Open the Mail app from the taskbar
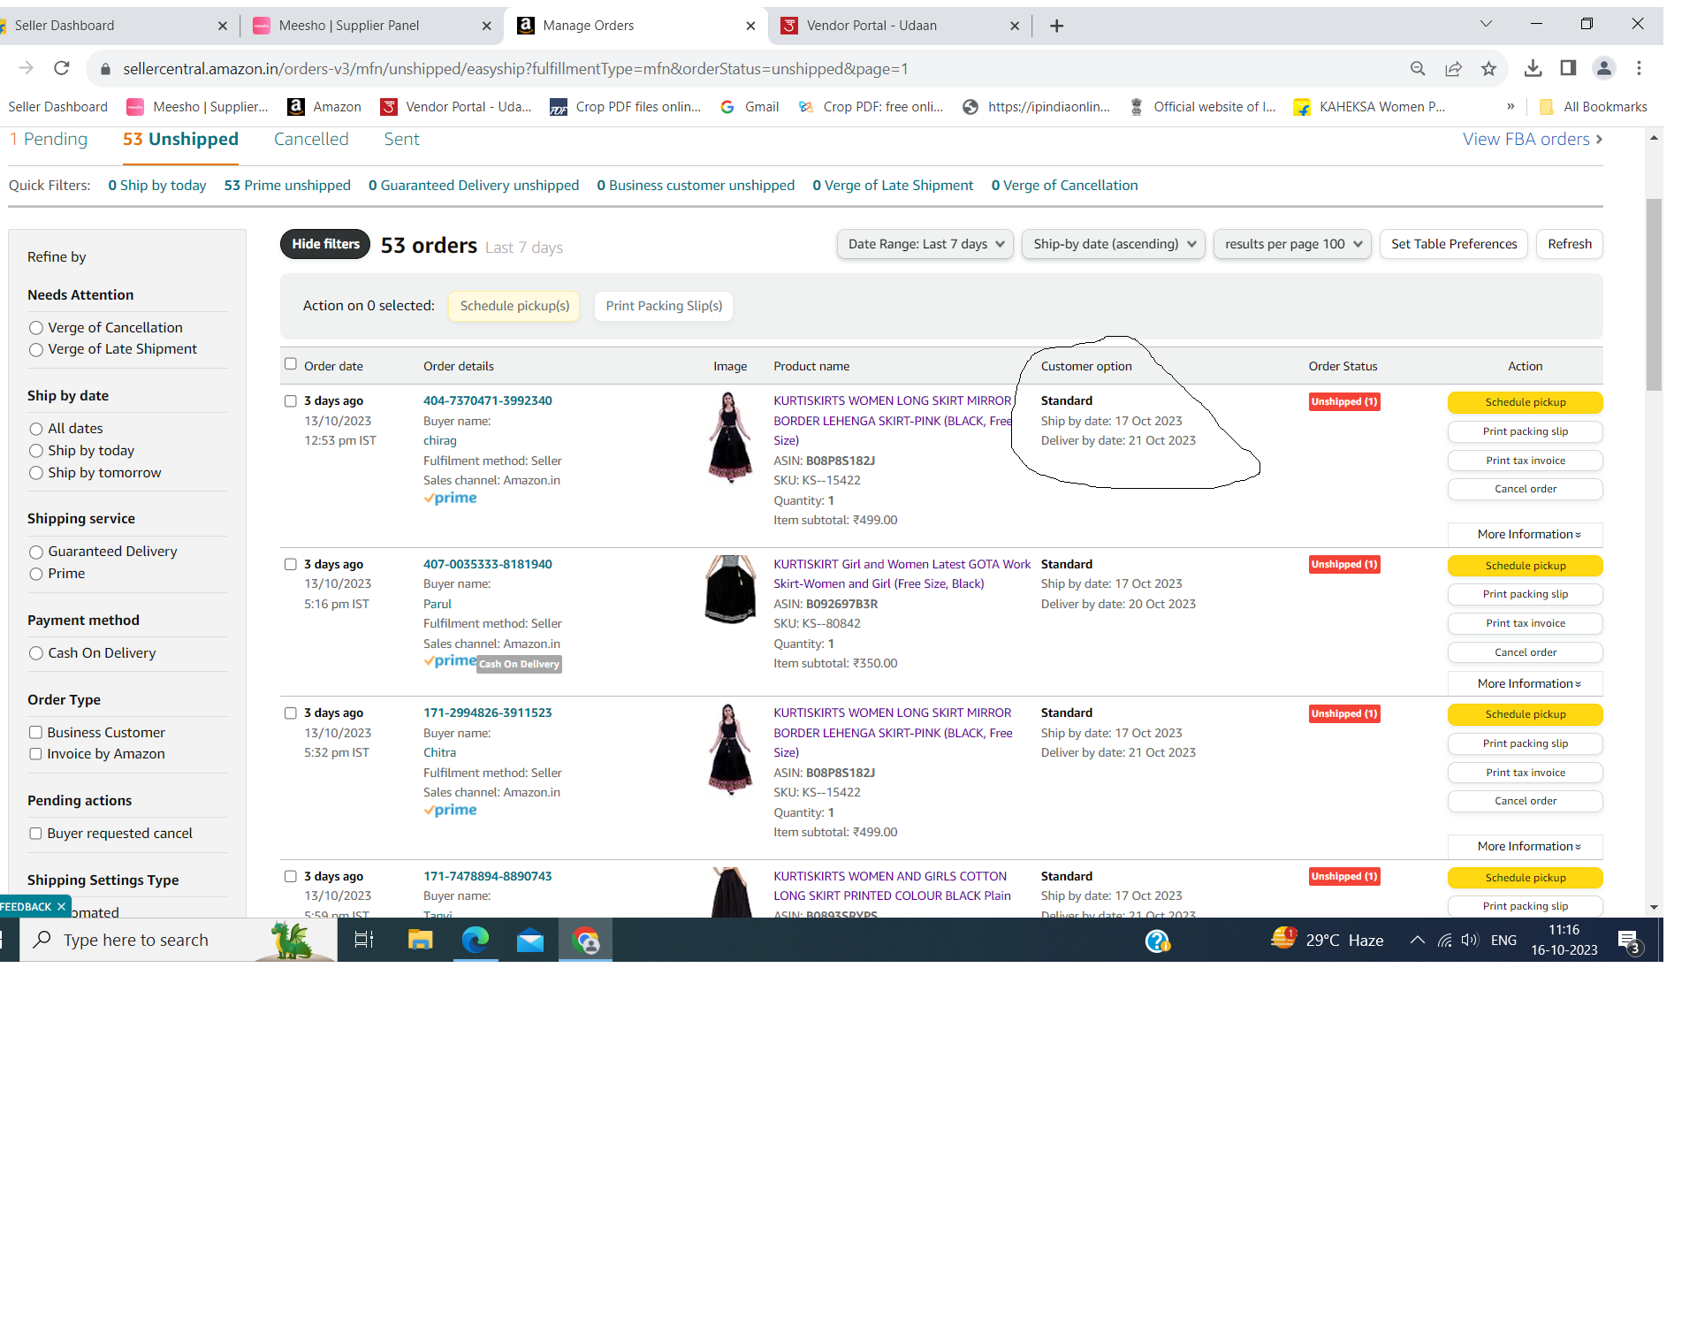The image size is (1697, 1326). (x=530, y=940)
